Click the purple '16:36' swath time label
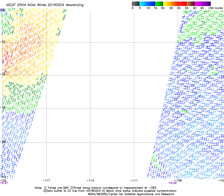This screenshot has width=224, height=196. (173, 183)
